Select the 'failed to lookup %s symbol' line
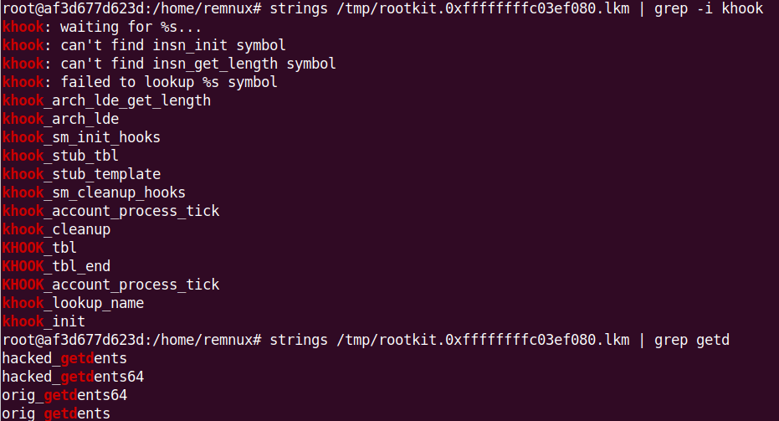Image resolution: width=779 pixels, height=421 pixels. pyautogui.click(x=140, y=82)
